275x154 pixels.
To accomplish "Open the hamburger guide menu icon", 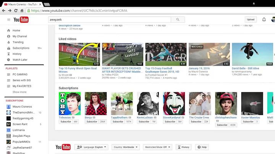I will [8, 19].
